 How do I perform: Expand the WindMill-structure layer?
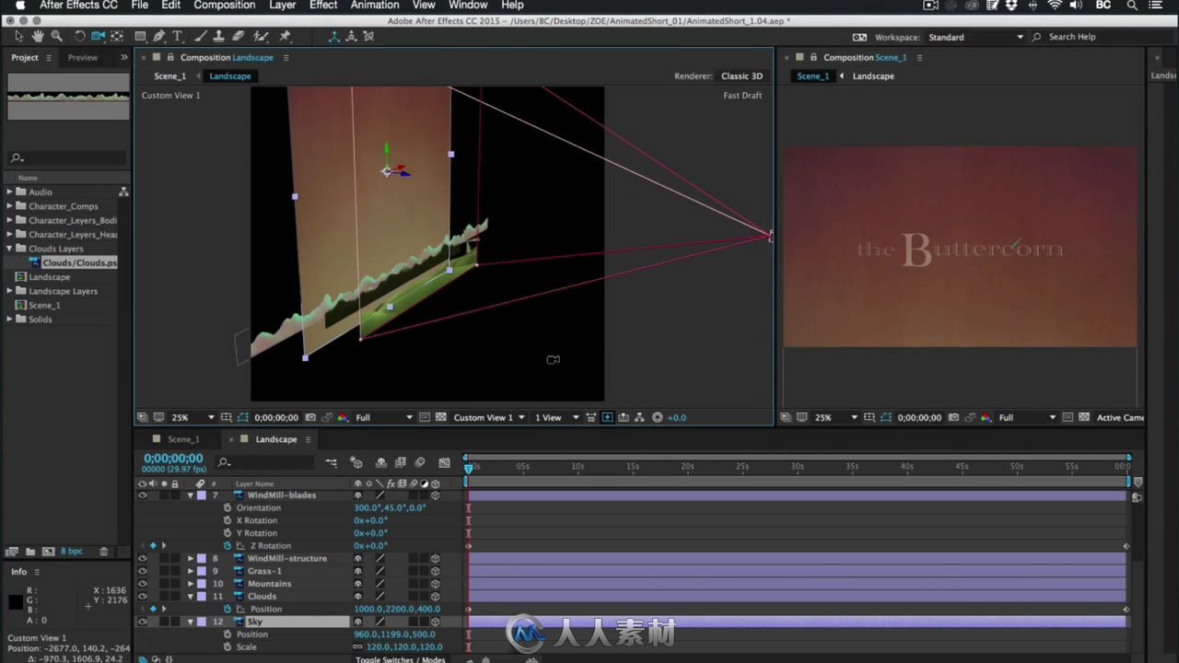[191, 558]
